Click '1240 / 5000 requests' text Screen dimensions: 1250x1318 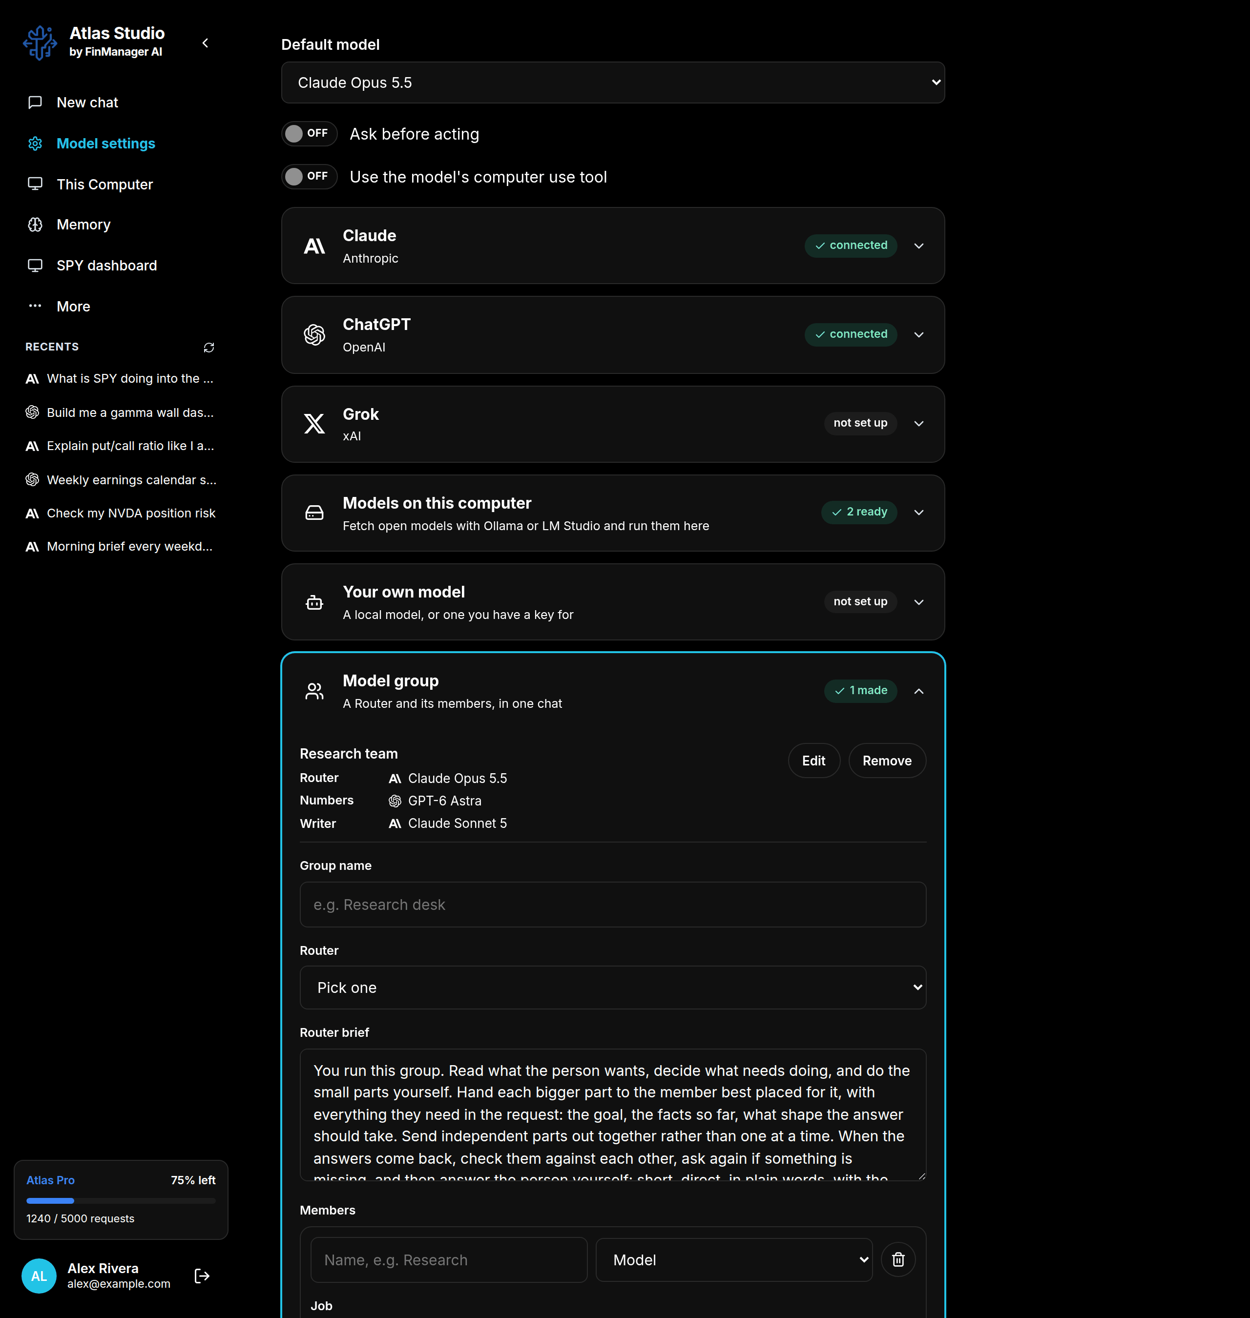(80, 1218)
